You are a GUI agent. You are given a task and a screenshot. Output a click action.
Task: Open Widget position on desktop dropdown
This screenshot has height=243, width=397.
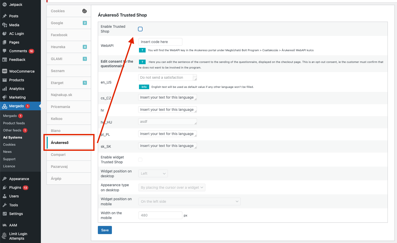153,173
